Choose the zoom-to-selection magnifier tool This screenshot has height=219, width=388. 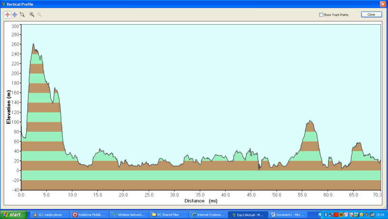click(22, 15)
